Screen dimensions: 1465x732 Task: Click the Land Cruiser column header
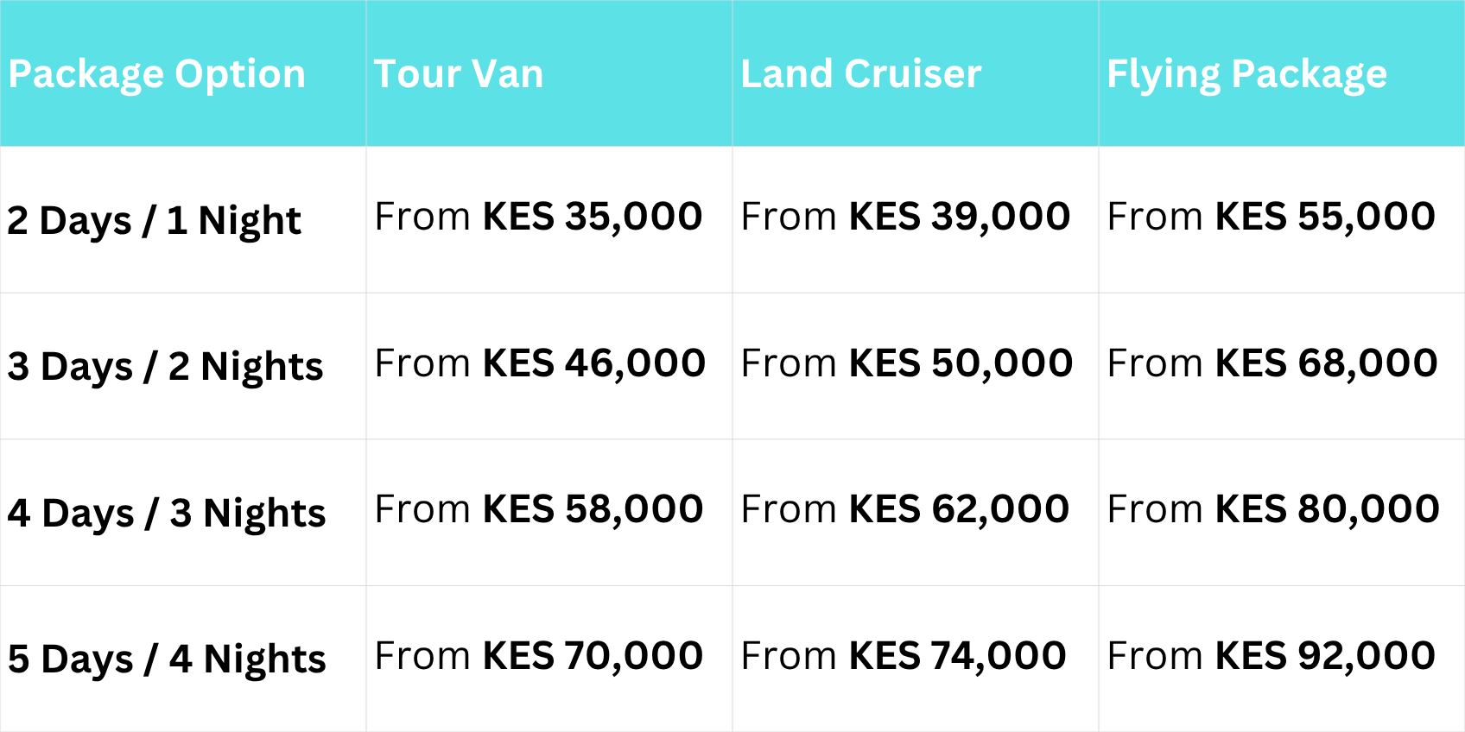pyautogui.click(x=860, y=74)
